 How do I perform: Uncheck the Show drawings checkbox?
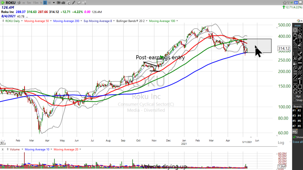294,137
